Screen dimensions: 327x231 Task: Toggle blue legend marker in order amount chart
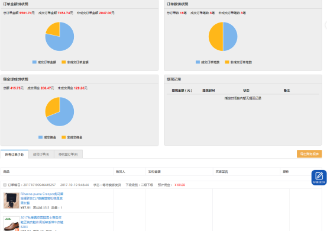coord(34,62)
